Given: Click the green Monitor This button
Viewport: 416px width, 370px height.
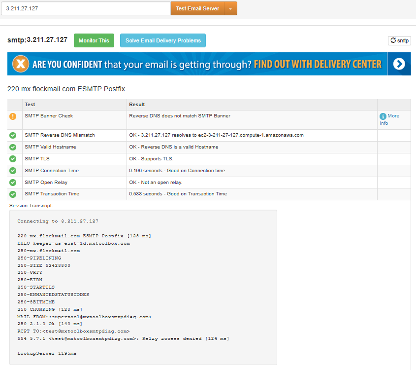Looking at the screenshot, I should pos(94,40).
